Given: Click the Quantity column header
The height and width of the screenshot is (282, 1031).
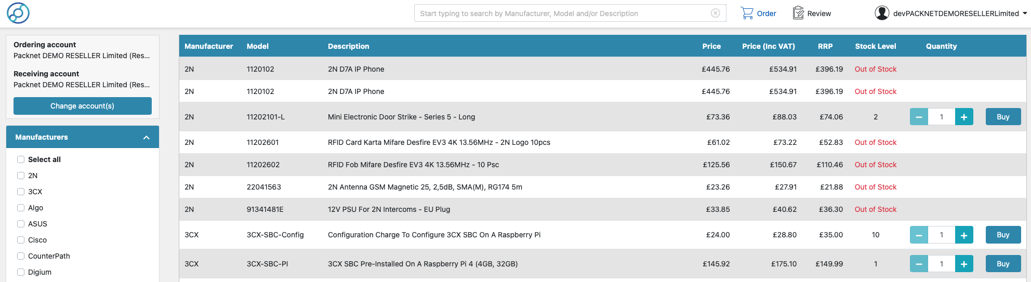Looking at the screenshot, I should tap(941, 46).
